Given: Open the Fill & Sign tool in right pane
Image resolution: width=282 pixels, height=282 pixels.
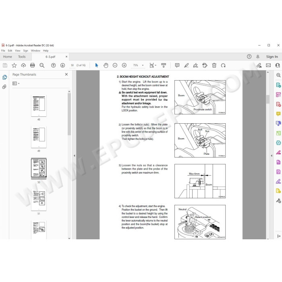Looking at the screenshot, I should pyautogui.click(x=278, y=181).
